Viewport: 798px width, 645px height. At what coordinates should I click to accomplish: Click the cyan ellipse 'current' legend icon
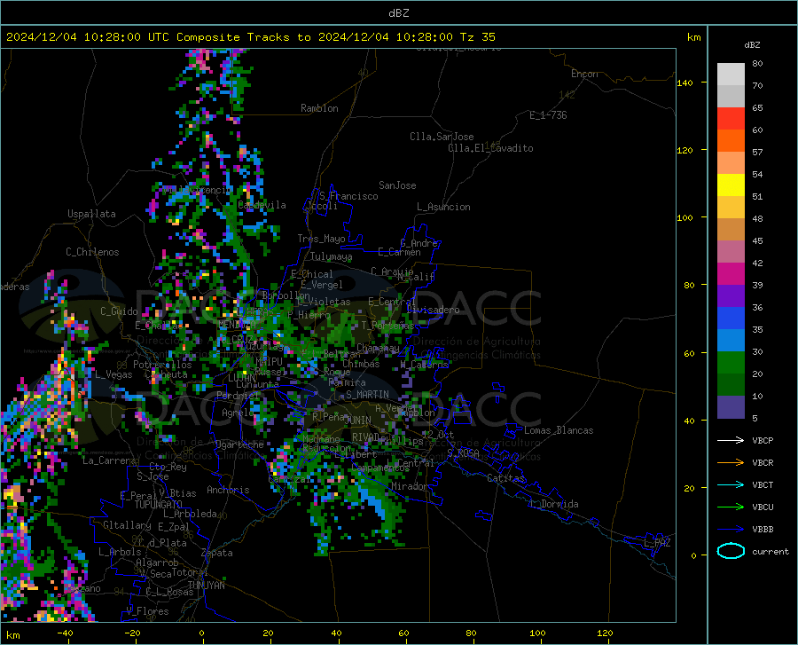731,551
